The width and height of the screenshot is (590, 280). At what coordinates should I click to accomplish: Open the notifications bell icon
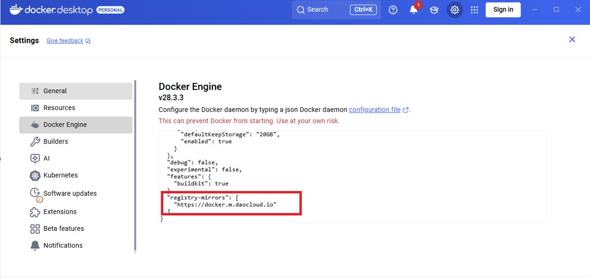pyautogui.click(x=413, y=10)
